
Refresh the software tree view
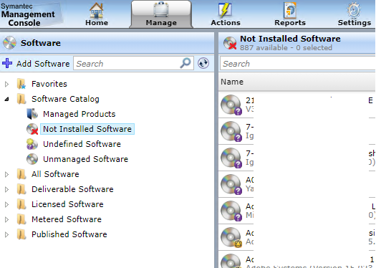click(203, 63)
